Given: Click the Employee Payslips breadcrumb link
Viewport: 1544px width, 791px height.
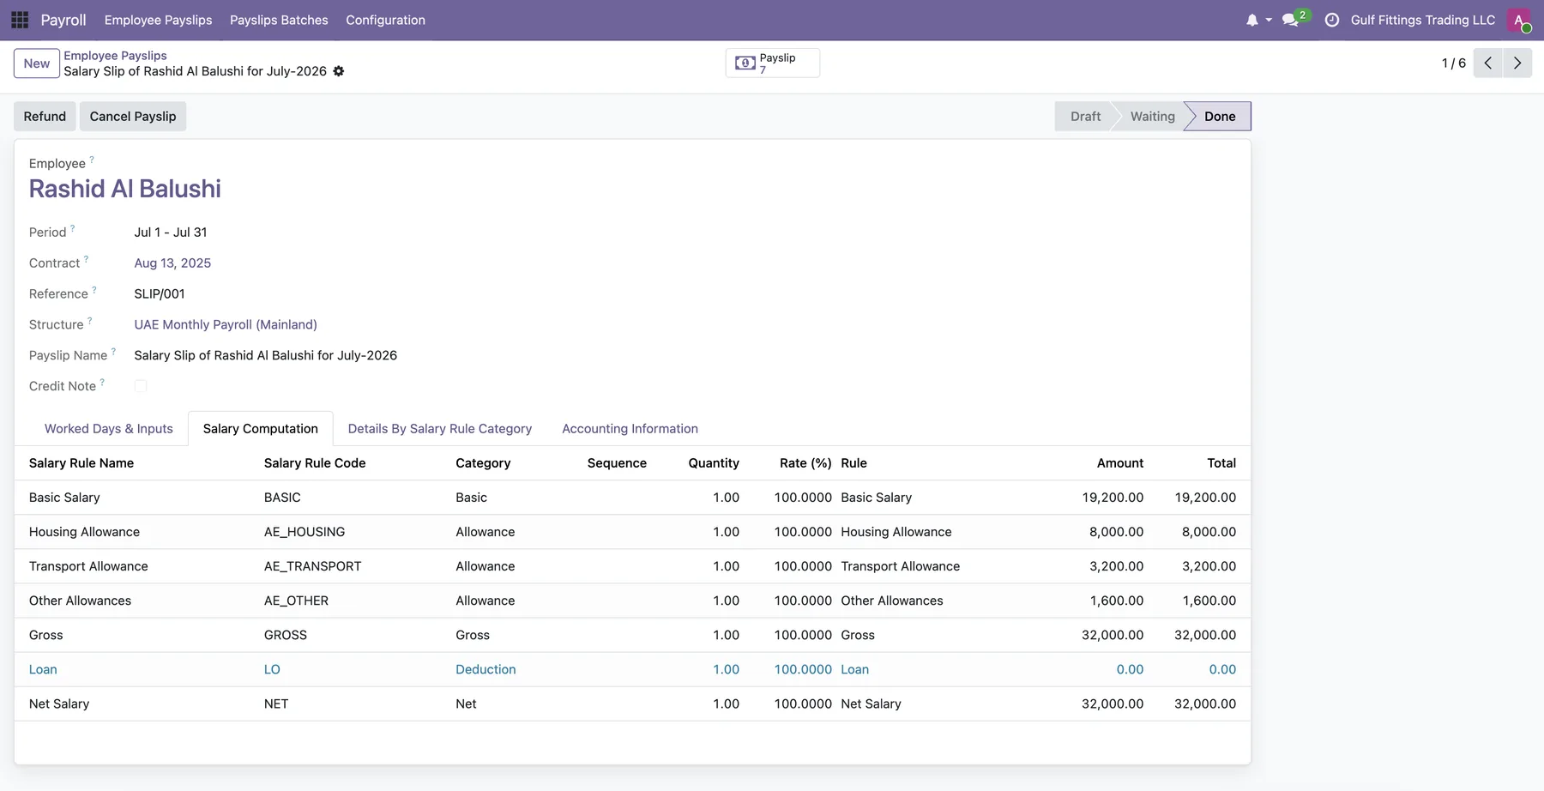Looking at the screenshot, I should pos(115,56).
